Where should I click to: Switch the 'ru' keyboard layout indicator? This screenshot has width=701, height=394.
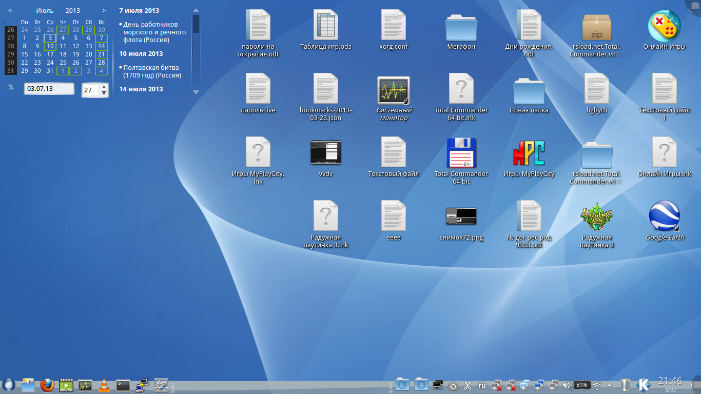[x=482, y=385]
